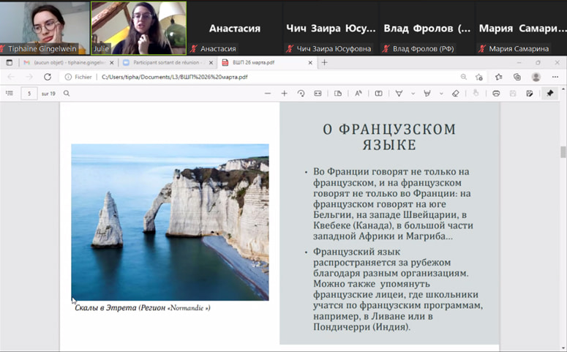Open the read aloud tool
The width and height of the screenshot is (567, 352).
[358, 94]
